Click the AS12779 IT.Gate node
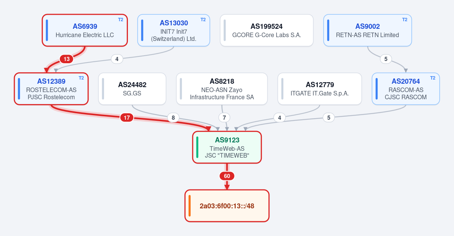The width and height of the screenshot is (454, 236). (x=320, y=89)
